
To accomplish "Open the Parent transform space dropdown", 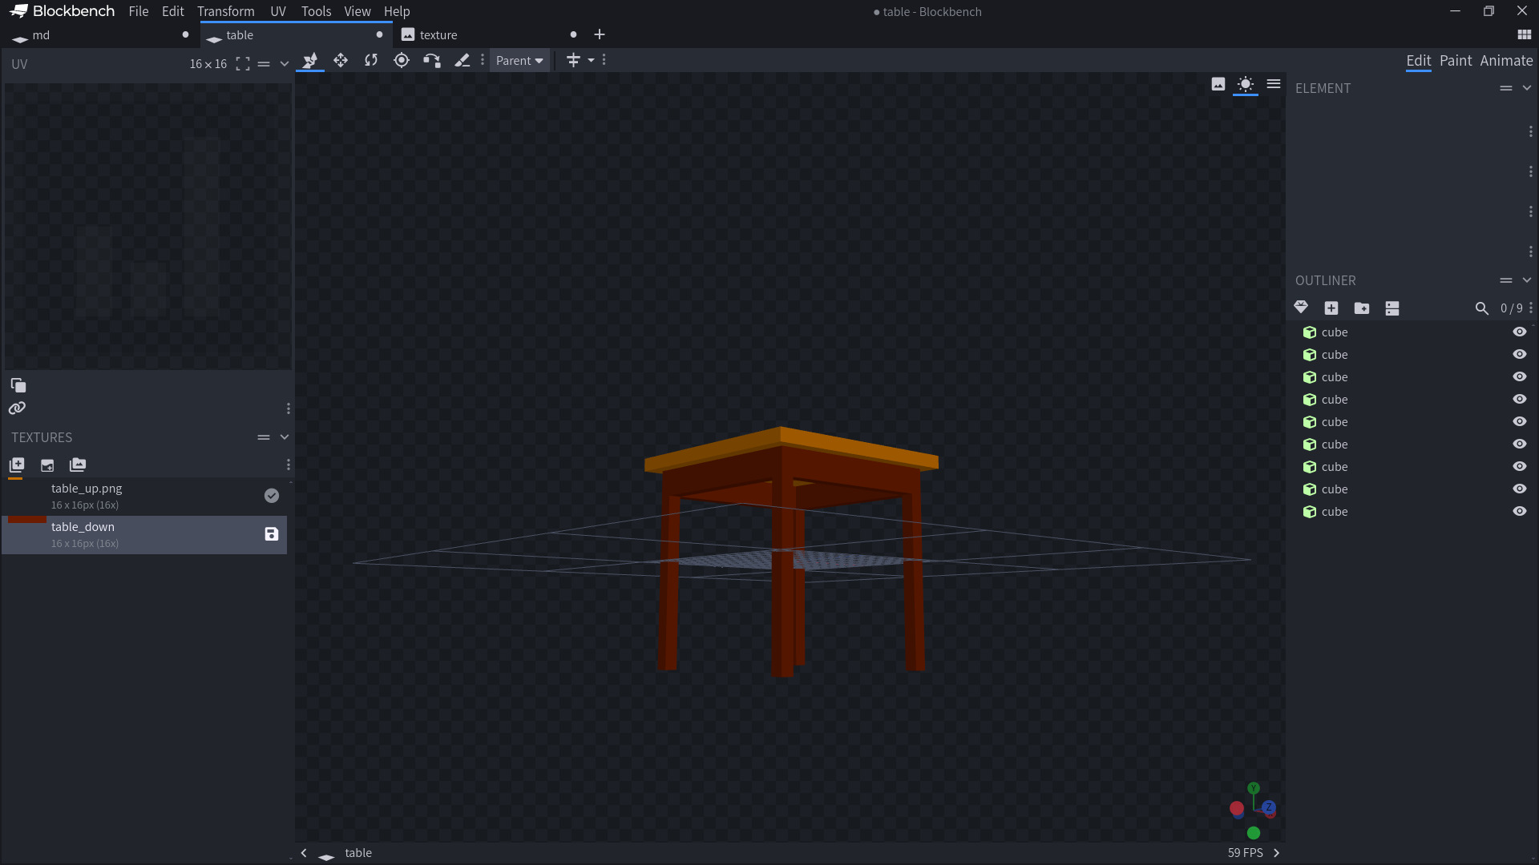I will (x=519, y=61).
